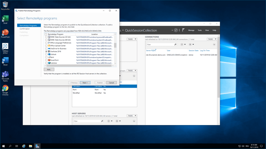
Task: Open Internet Explorer from taskbar
Action: coord(24,146)
